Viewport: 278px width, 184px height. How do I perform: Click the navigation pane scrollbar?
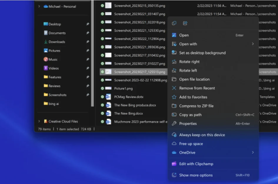click(x=92, y=53)
